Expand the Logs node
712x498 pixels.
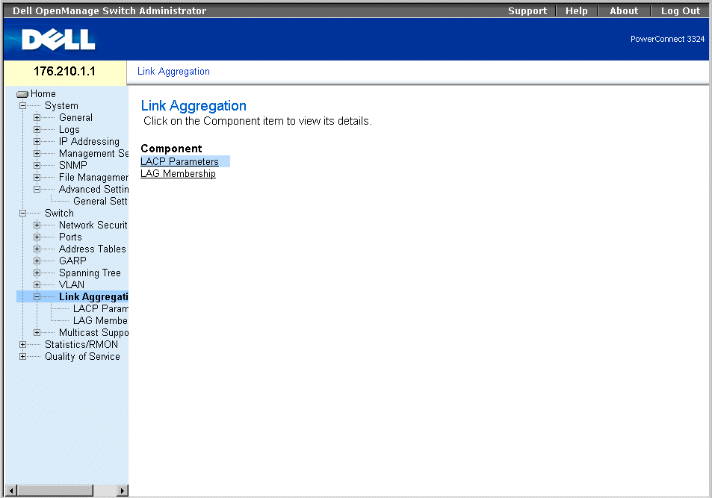[37, 129]
